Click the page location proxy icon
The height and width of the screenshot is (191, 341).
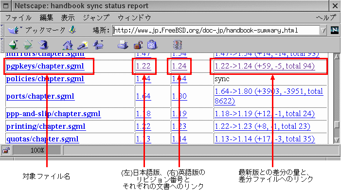tap(72, 30)
